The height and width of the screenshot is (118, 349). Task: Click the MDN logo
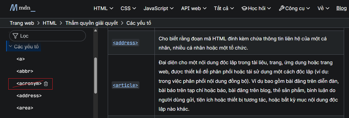pyautogui.click(x=23, y=8)
